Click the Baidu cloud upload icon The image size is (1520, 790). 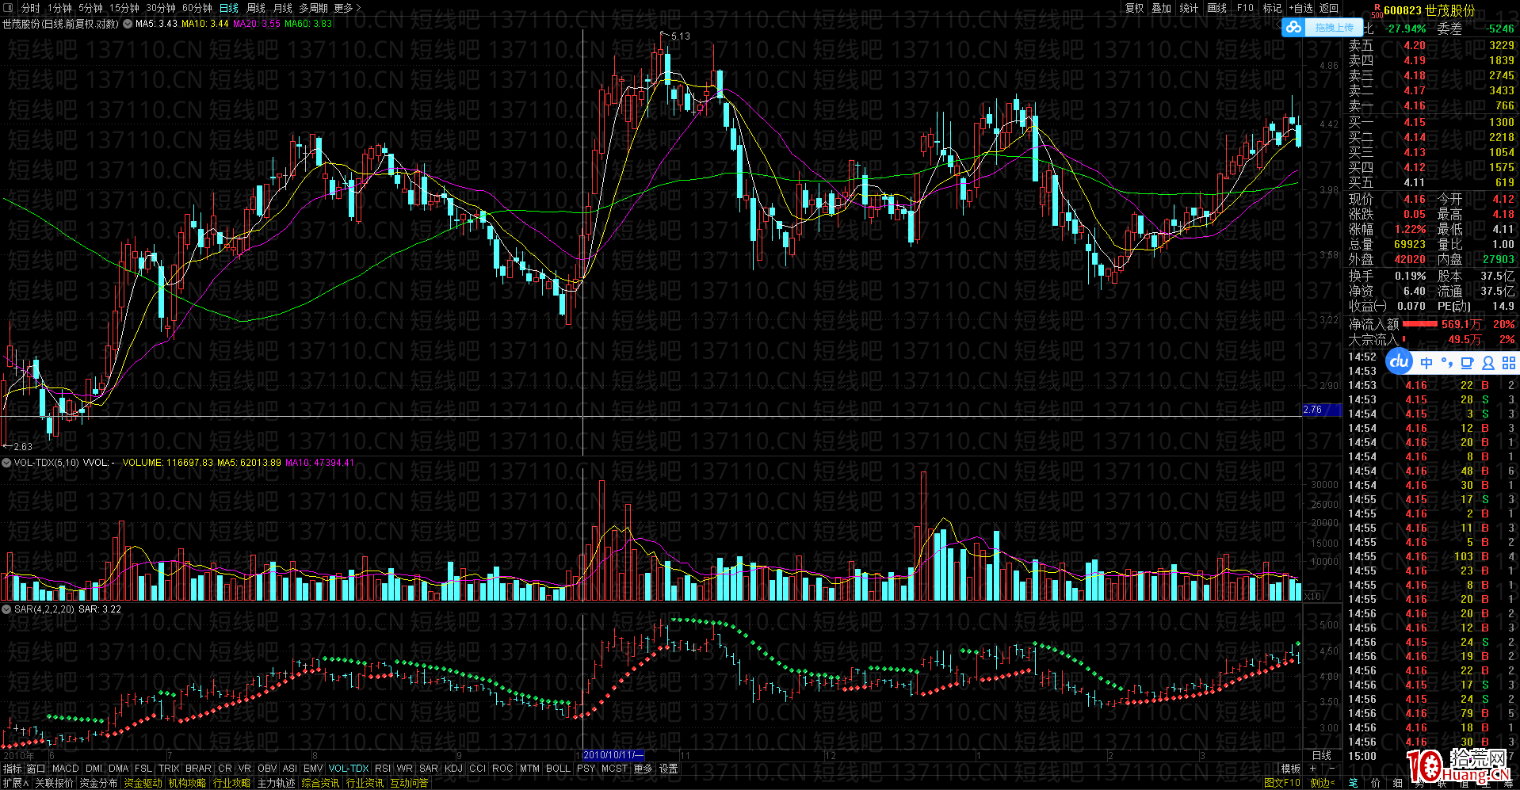pyautogui.click(x=1295, y=28)
